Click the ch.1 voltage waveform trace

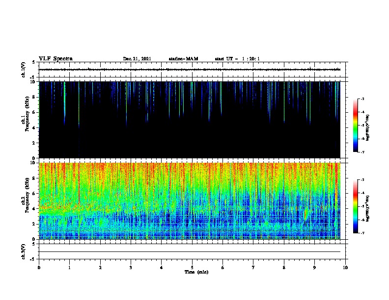point(190,70)
